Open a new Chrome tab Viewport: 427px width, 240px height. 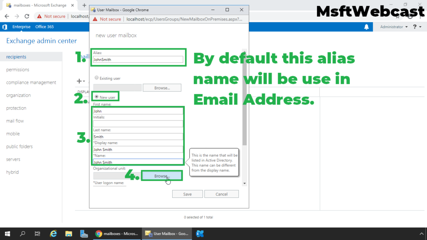click(84, 5)
